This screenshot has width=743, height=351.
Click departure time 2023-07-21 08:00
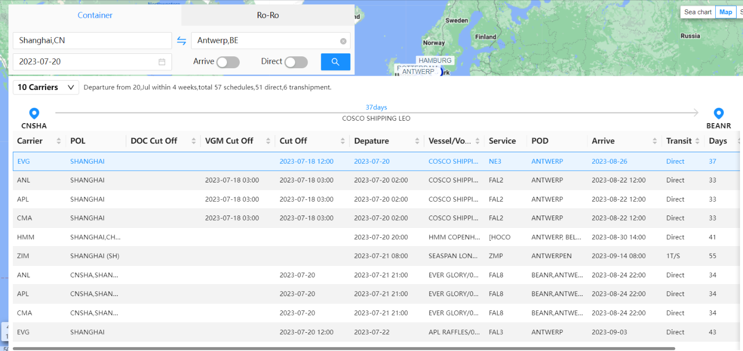[381, 256]
